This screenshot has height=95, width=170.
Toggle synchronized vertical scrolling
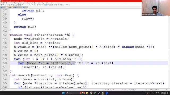pyautogui.click(x=37, y=5)
